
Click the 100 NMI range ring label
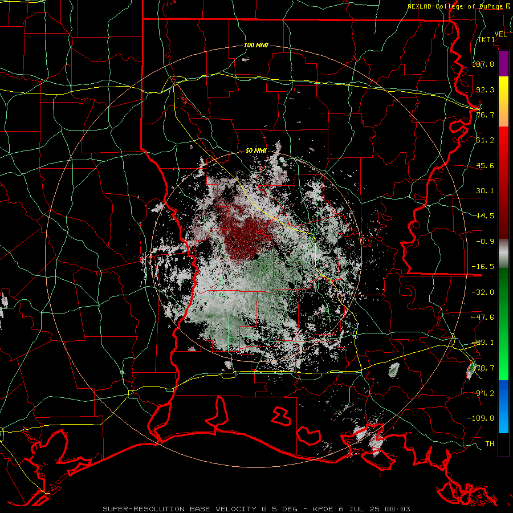[x=256, y=45]
